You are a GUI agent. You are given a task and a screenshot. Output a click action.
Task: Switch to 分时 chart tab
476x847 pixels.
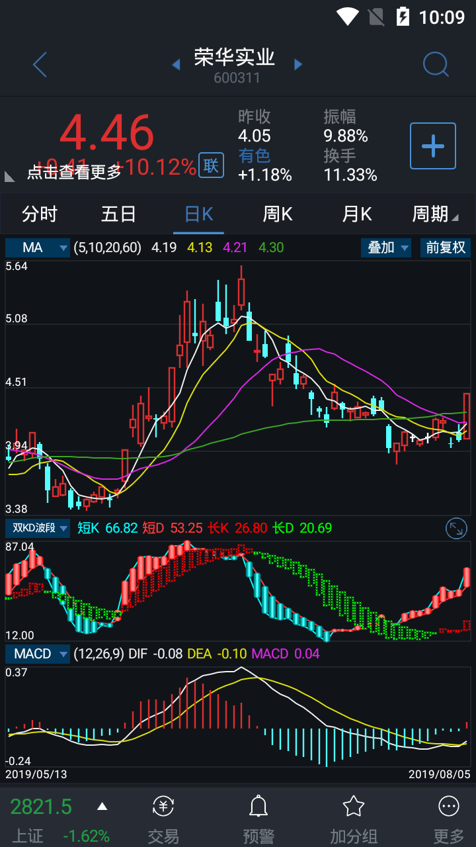tap(40, 214)
